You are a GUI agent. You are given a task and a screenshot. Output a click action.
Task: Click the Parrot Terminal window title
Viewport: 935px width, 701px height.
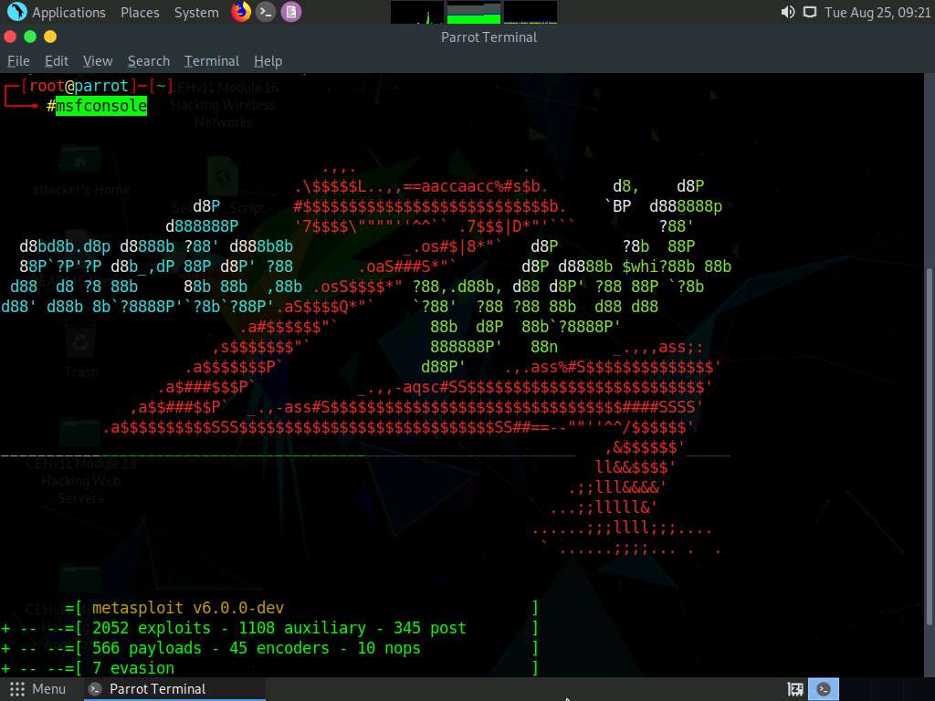point(489,37)
